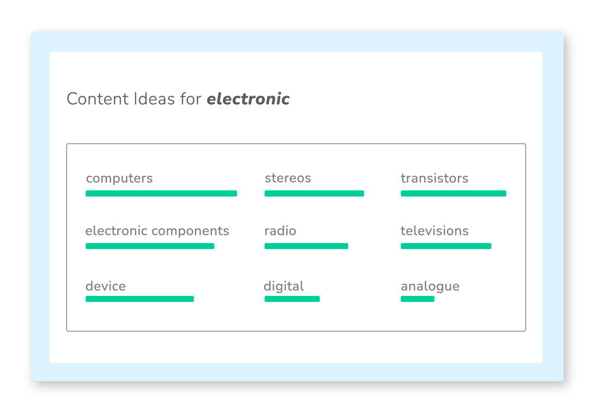592x415 pixels.
Task: Click the green bar under device
Action: click(140, 299)
